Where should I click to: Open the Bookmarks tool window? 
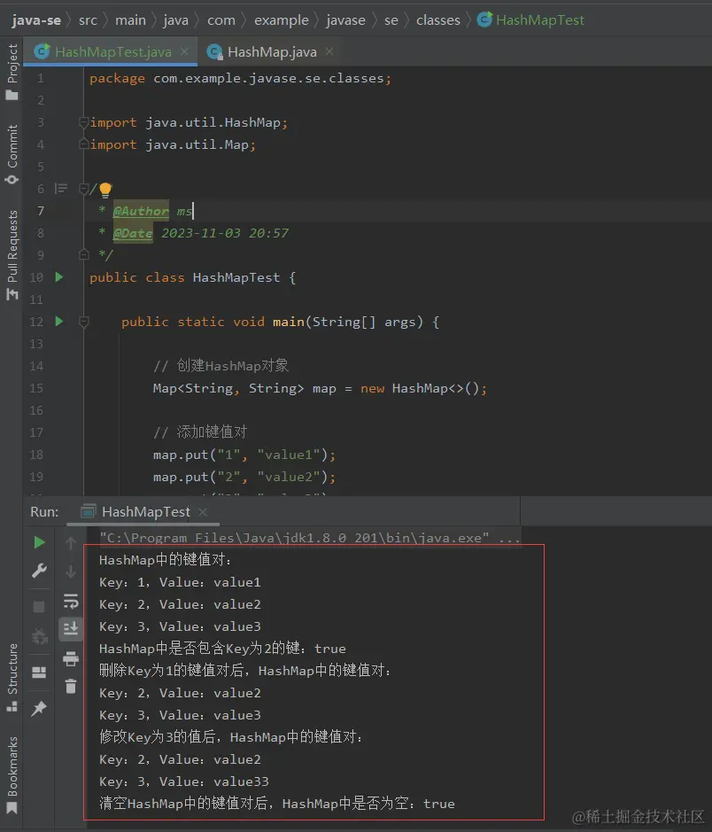click(x=12, y=774)
